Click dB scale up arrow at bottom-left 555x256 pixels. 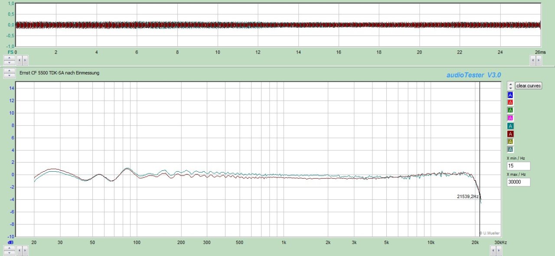[x=8, y=248]
